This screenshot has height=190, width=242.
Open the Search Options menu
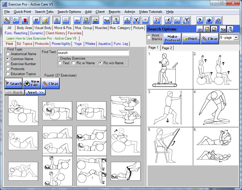coord(69,12)
